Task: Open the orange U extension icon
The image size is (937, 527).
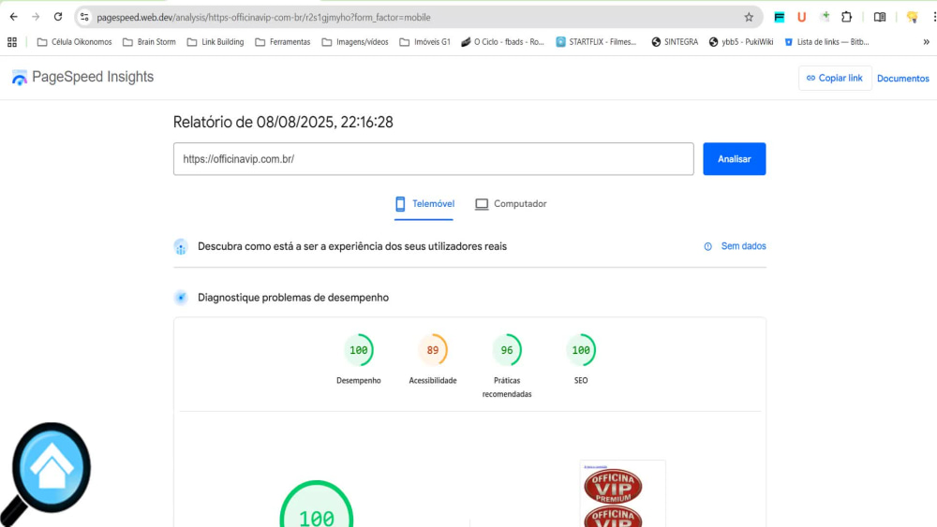Action: (802, 17)
